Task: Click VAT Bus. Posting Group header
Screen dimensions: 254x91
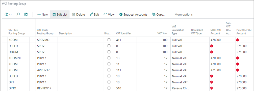Action: (17, 32)
